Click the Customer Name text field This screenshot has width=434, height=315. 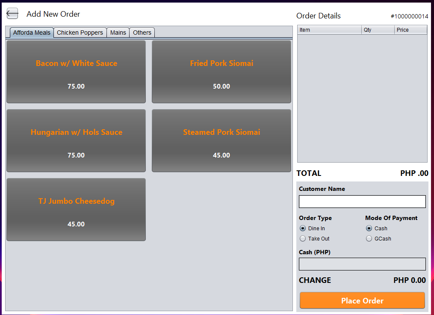[x=362, y=202]
